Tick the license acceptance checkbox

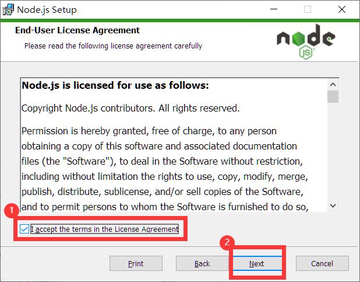tap(24, 229)
